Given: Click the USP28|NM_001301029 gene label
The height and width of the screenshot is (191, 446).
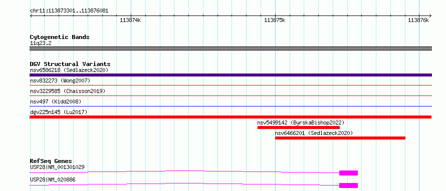Looking at the screenshot, I should point(57,167).
